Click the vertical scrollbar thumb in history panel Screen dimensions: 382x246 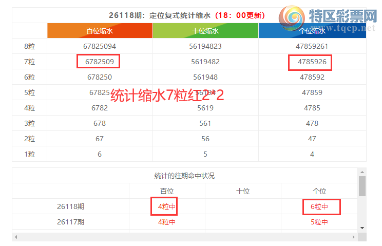tap(362, 186)
